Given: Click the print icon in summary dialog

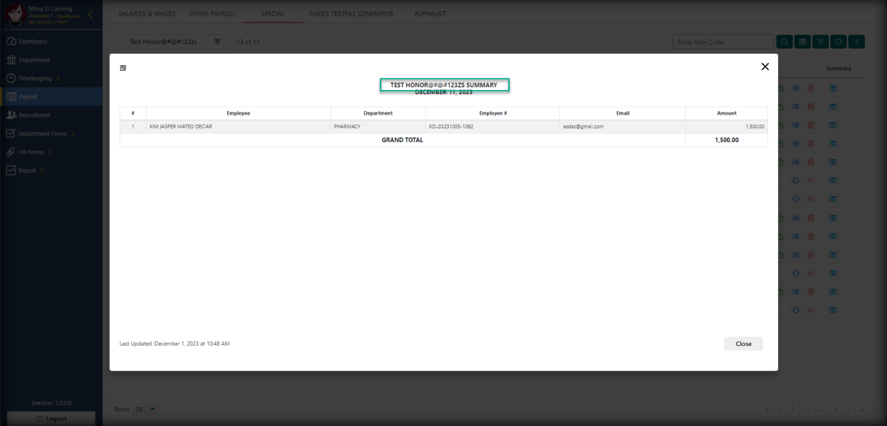Looking at the screenshot, I should [123, 68].
